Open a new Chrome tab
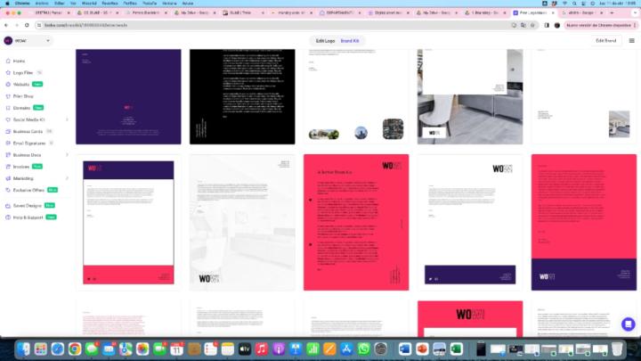The height and width of the screenshot is (361, 641). click(612, 12)
